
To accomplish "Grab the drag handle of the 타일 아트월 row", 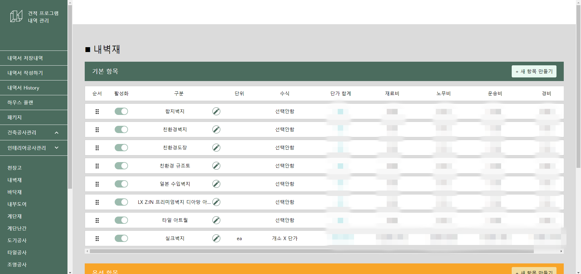I will (97, 220).
